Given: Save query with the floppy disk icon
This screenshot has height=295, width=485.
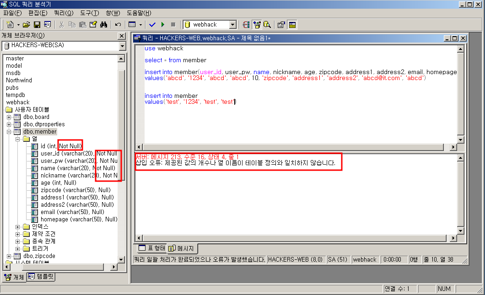Looking at the screenshot, I should coord(37,25).
